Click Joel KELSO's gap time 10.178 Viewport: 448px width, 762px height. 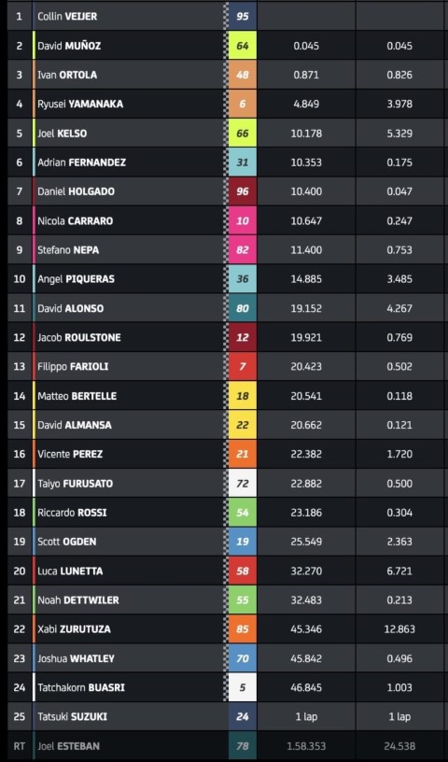point(306,134)
